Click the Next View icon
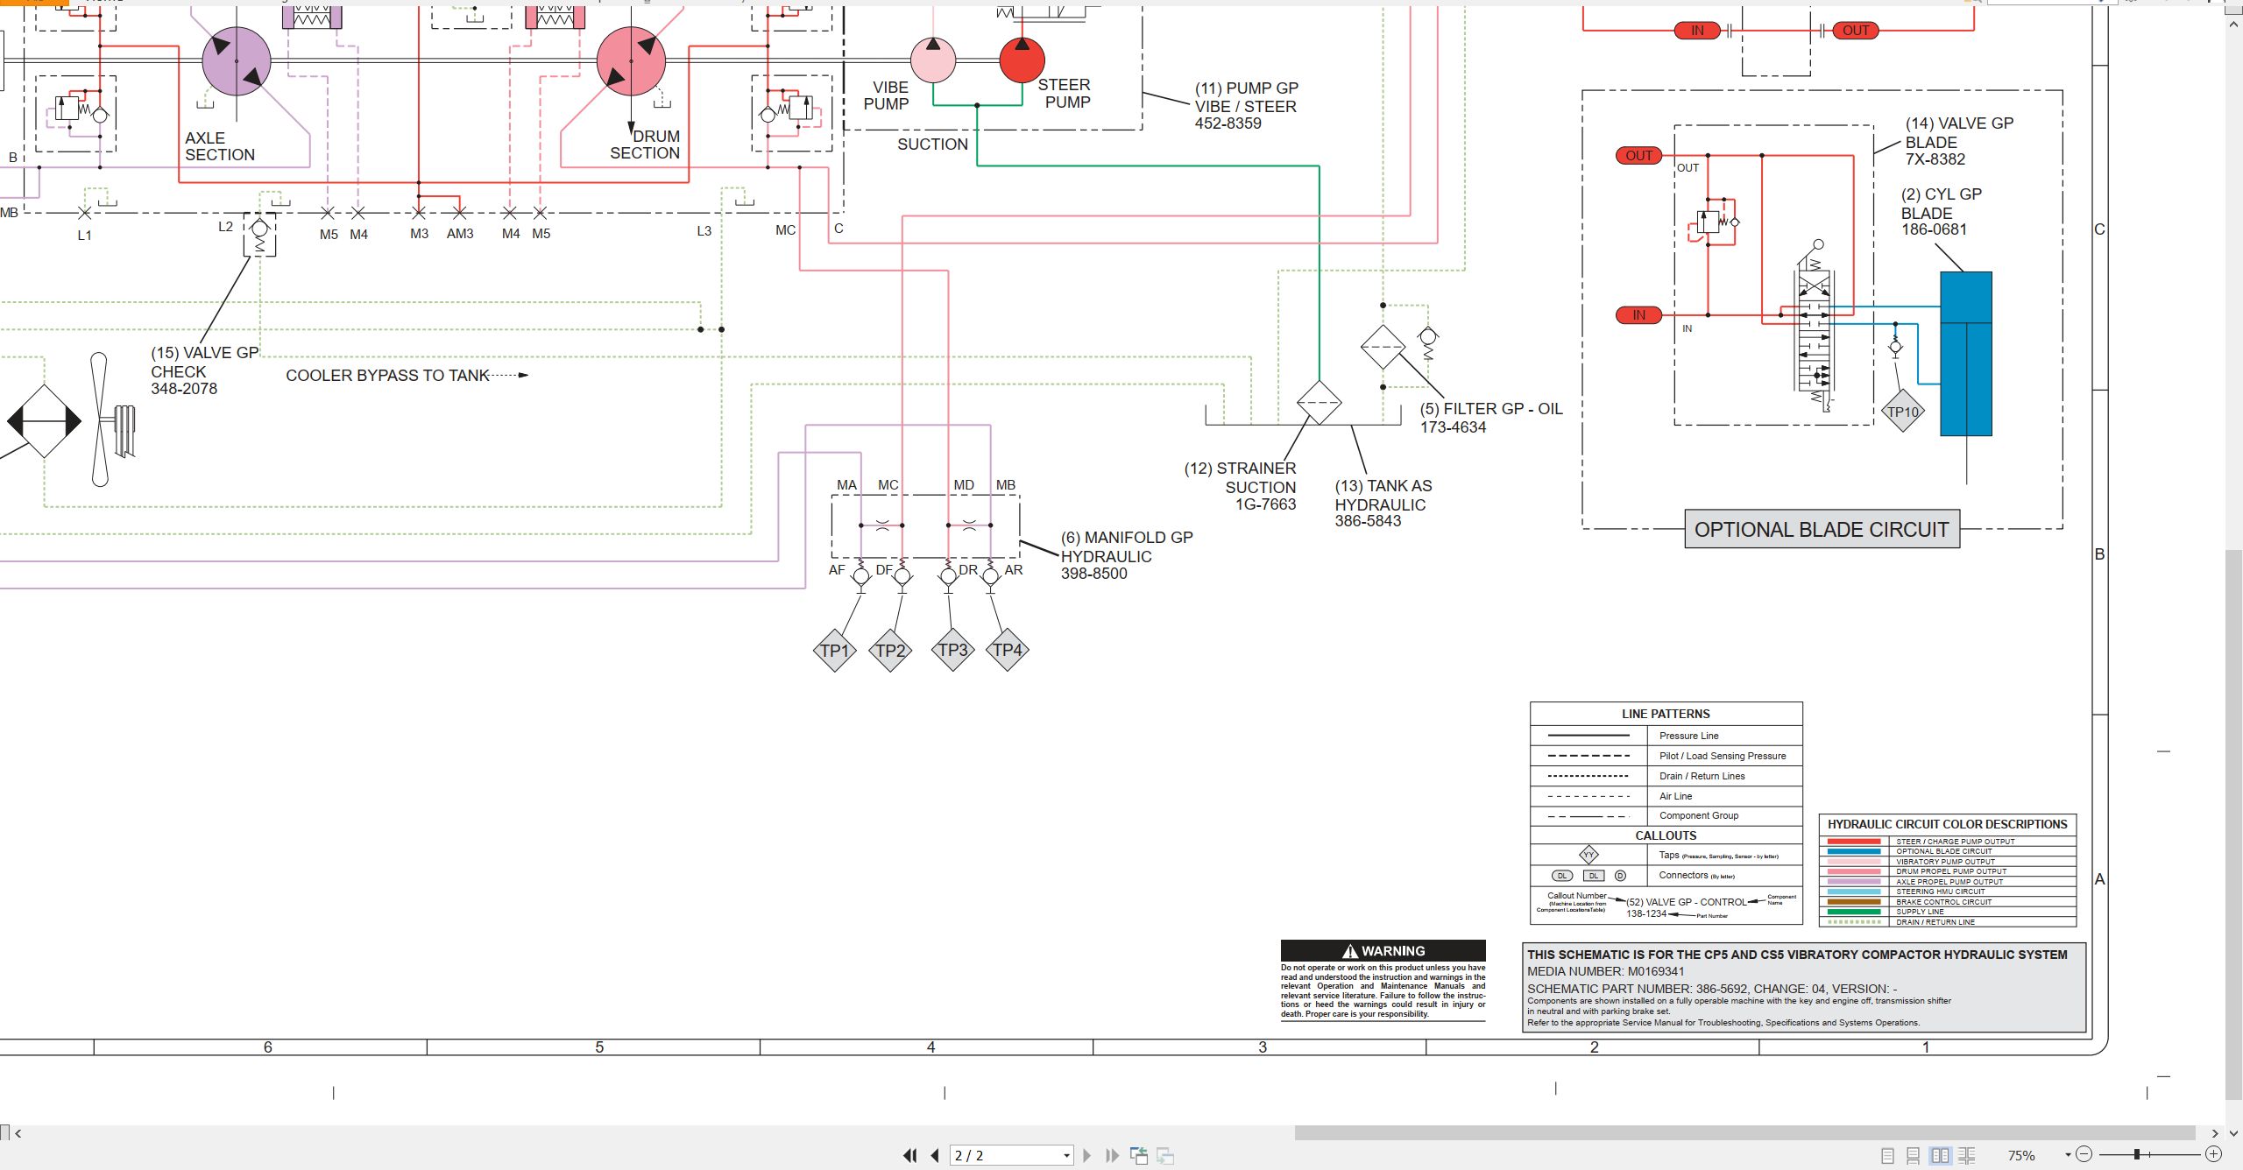This screenshot has height=1170, width=2243. [1165, 1155]
